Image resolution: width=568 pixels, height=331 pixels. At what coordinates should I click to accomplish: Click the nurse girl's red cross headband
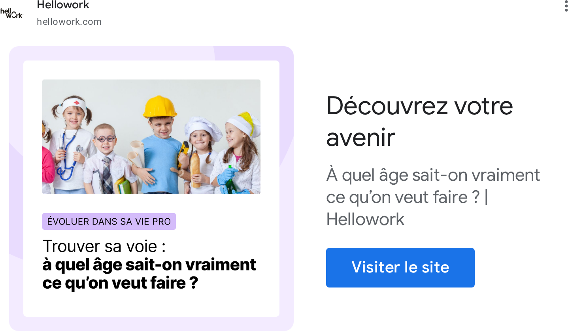[x=74, y=104]
